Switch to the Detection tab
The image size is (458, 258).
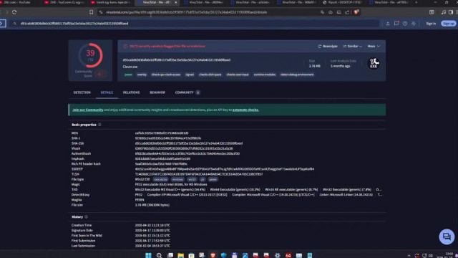tap(82, 92)
